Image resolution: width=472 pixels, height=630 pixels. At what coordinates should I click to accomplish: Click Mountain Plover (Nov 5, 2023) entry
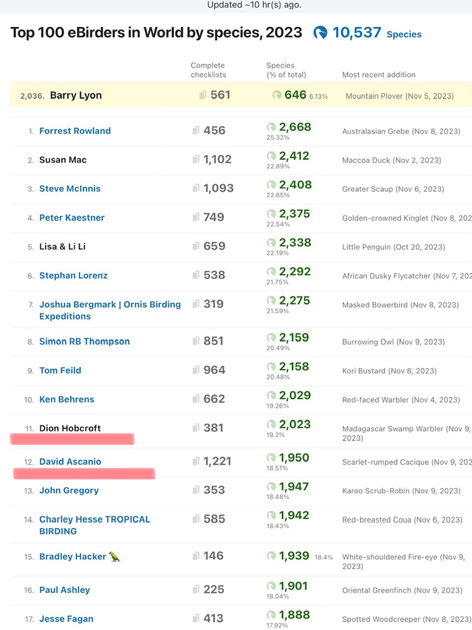(x=400, y=96)
